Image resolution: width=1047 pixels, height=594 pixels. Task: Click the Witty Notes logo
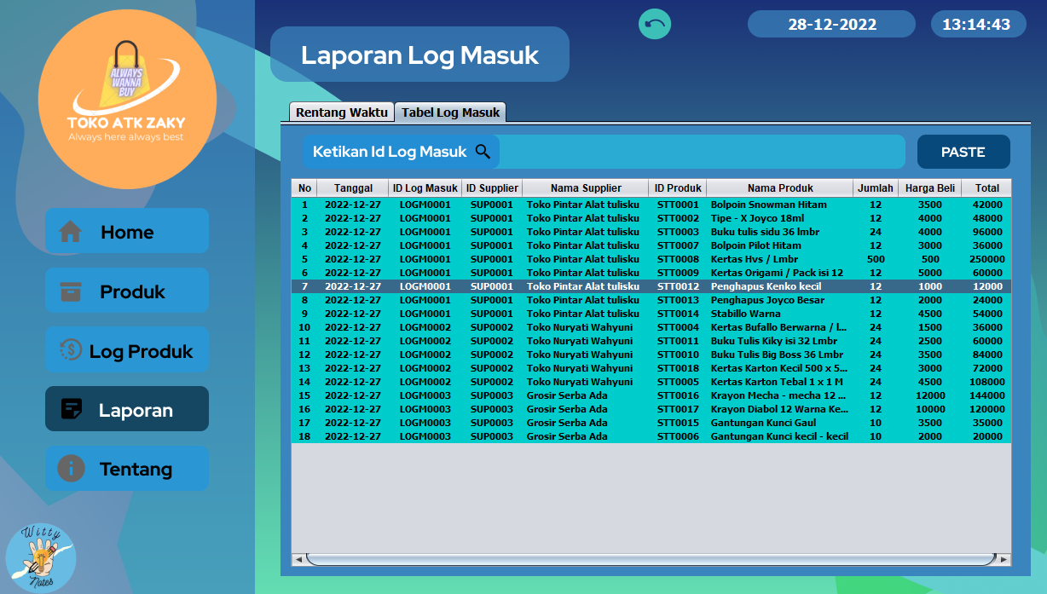(x=41, y=557)
